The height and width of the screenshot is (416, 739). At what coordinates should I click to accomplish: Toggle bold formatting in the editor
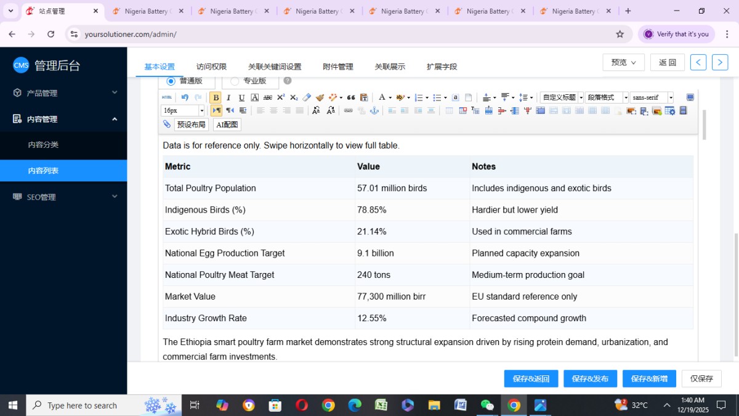[x=216, y=97]
